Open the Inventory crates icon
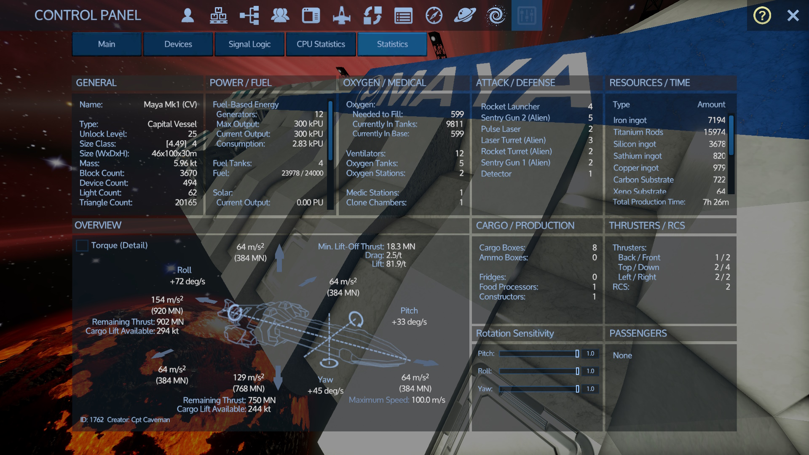This screenshot has height=455, width=809. pos(218,16)
